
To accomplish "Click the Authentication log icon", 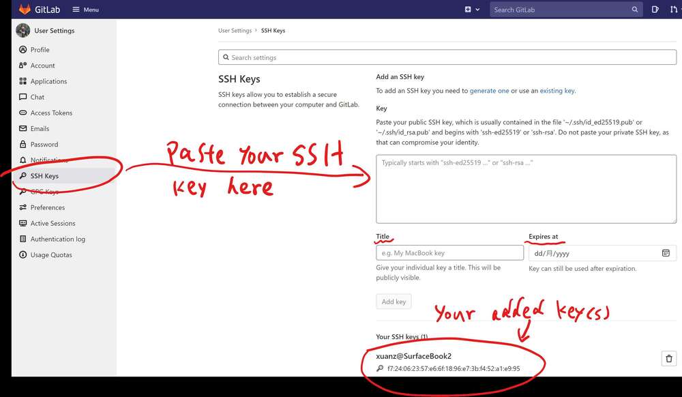I will [x=23, y=239].
